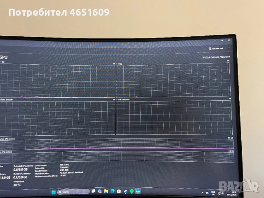Click the network tray icon
Viewport: 264px width, 198px height.
click(219, 193)
